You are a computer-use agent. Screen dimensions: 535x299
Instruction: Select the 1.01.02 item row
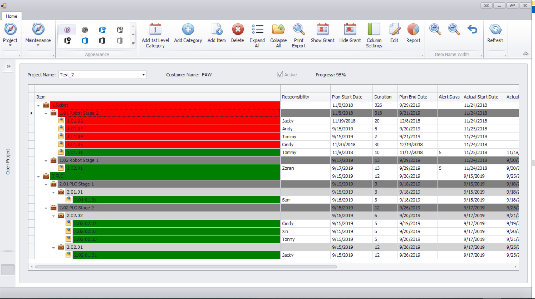(172, 121)
